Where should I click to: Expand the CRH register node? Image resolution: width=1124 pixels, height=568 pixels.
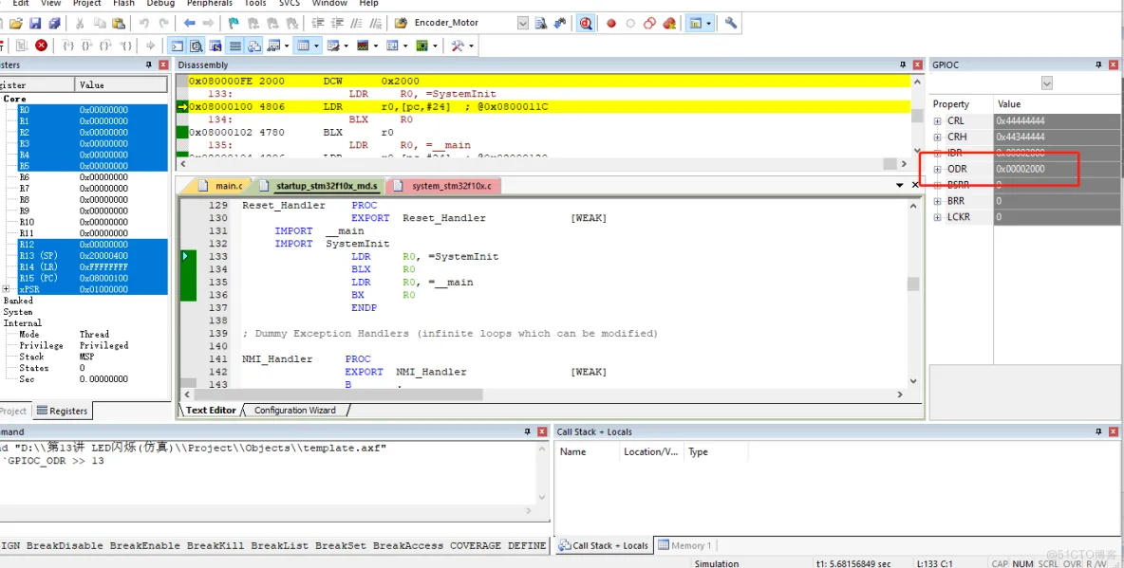pos(938,137)
